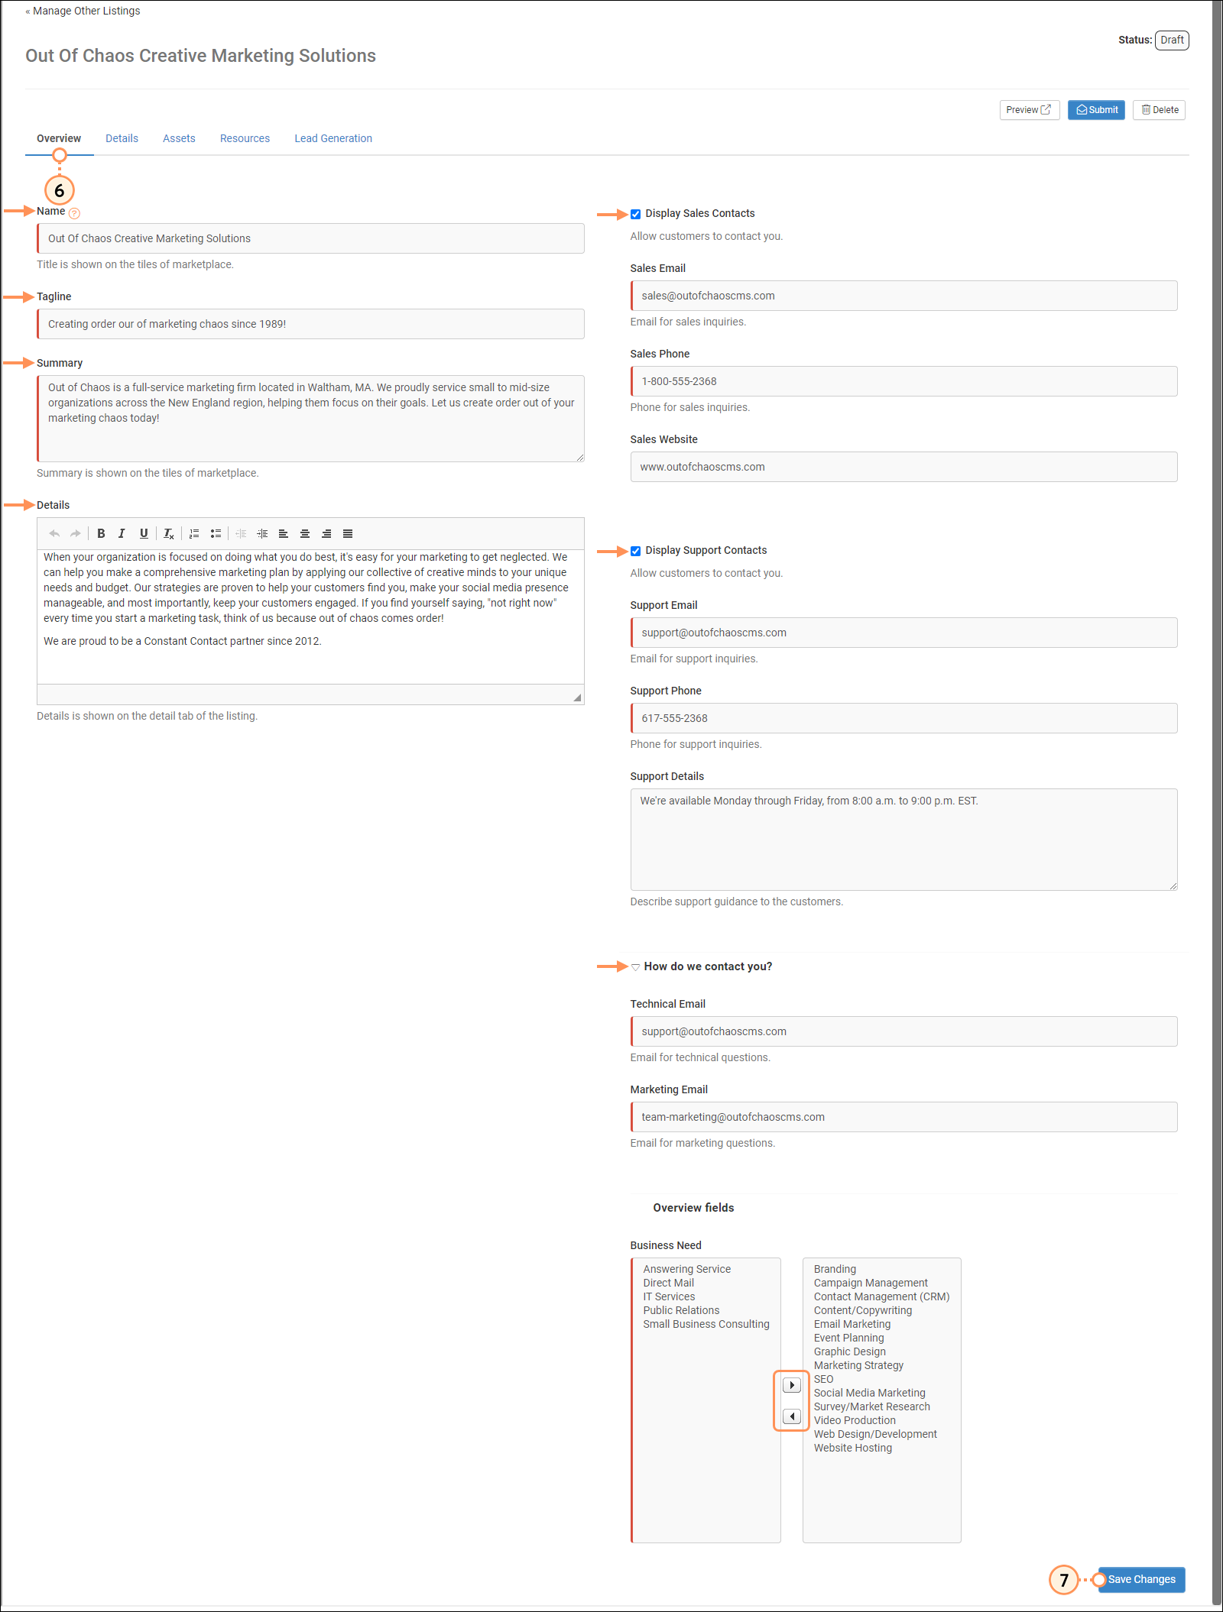Click the Name input field
Image resolution: width=1223 pixels, height=1612 pixels.
310,238
